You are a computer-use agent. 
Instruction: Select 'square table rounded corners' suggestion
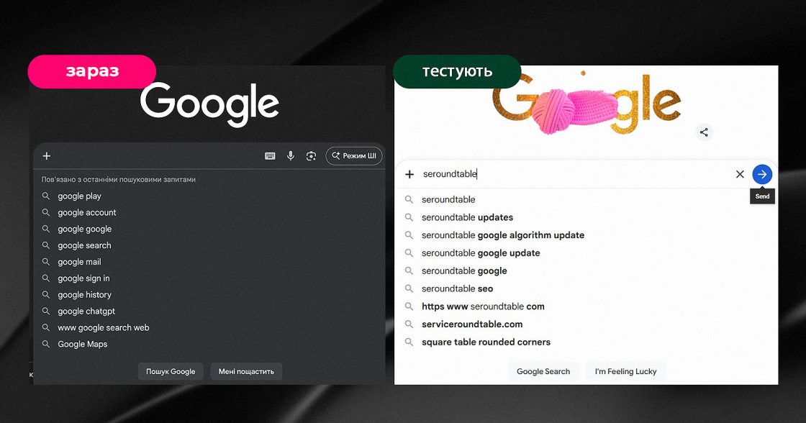pyautogui.click(x=486, y=342)
